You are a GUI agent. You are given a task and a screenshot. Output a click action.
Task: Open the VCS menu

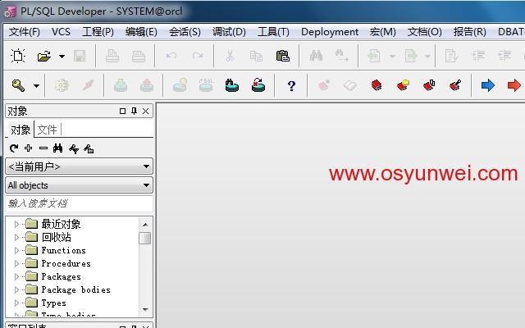coord(61,32)
